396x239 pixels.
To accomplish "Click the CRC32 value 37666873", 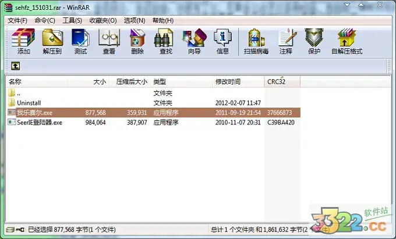I will coord(280,113).
